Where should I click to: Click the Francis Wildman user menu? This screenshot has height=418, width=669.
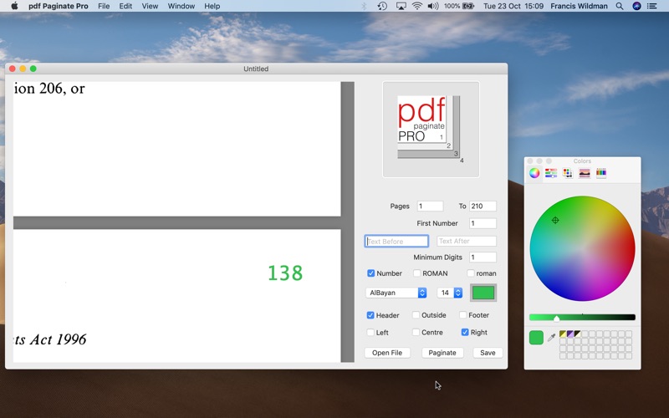coord(579,6)
